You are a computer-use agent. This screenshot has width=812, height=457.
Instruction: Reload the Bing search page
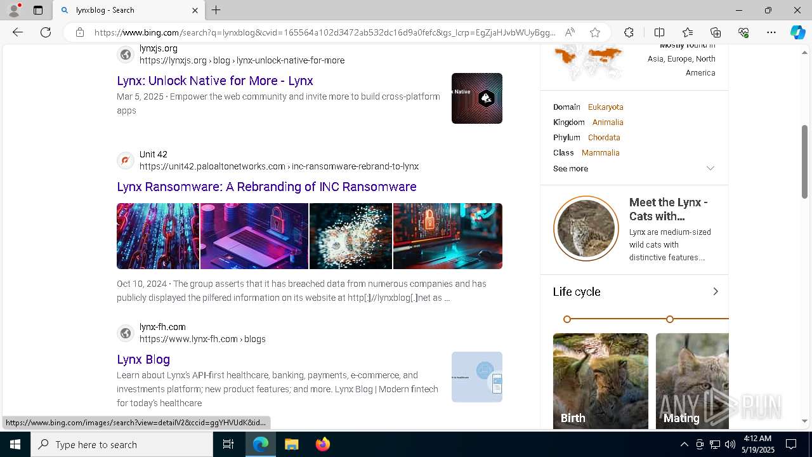pos(46,32)
